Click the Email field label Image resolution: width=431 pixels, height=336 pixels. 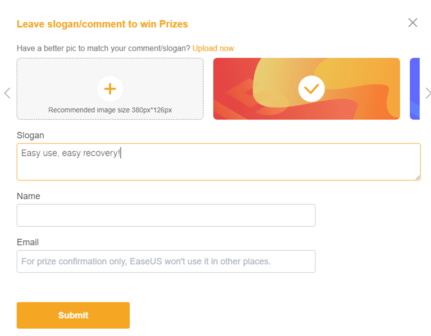click(27, 242)
